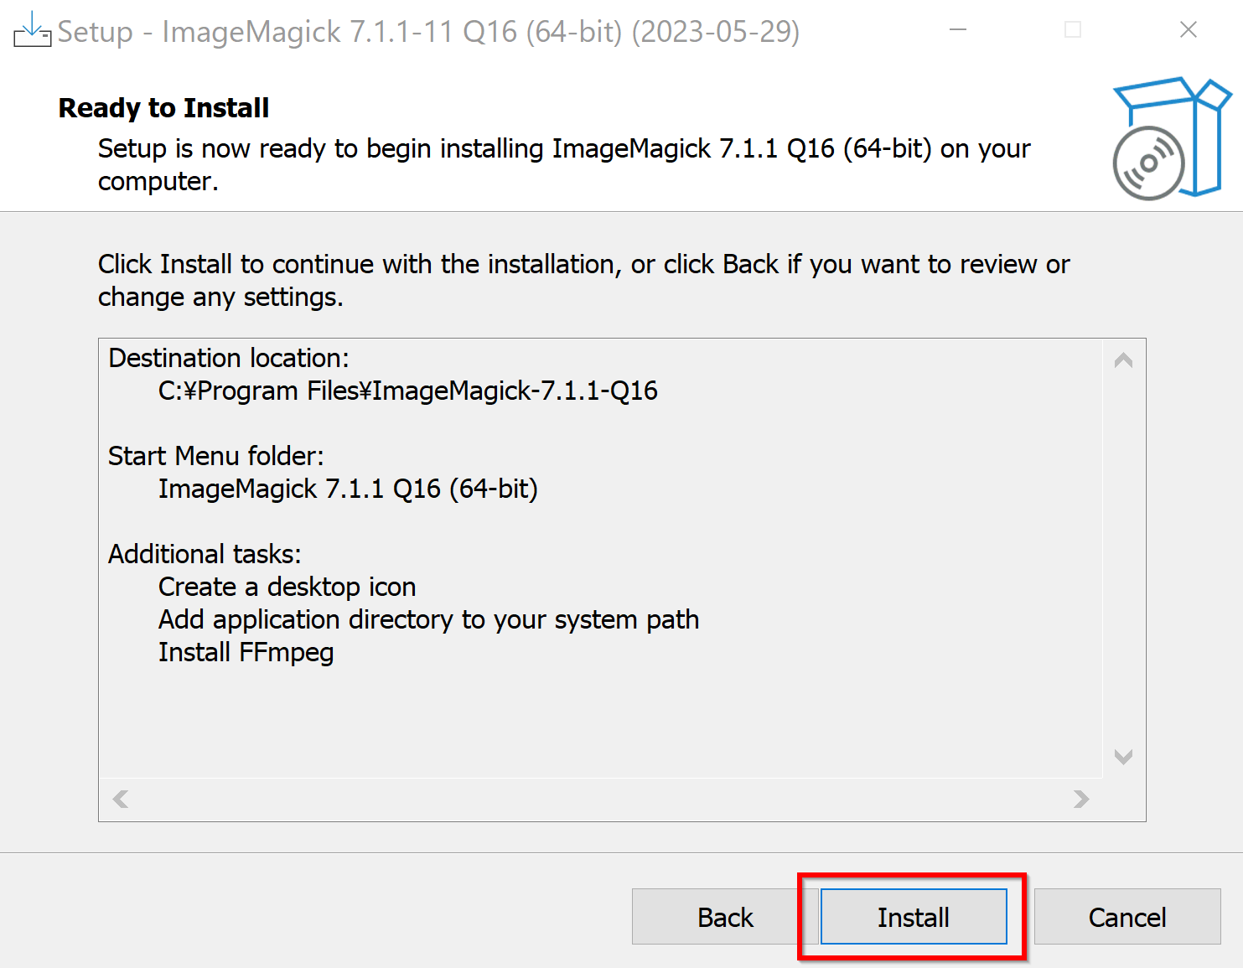Minimize the Setup window
Image resolution: width=1243 pixels, height=968 pixels.
[958, 30]
